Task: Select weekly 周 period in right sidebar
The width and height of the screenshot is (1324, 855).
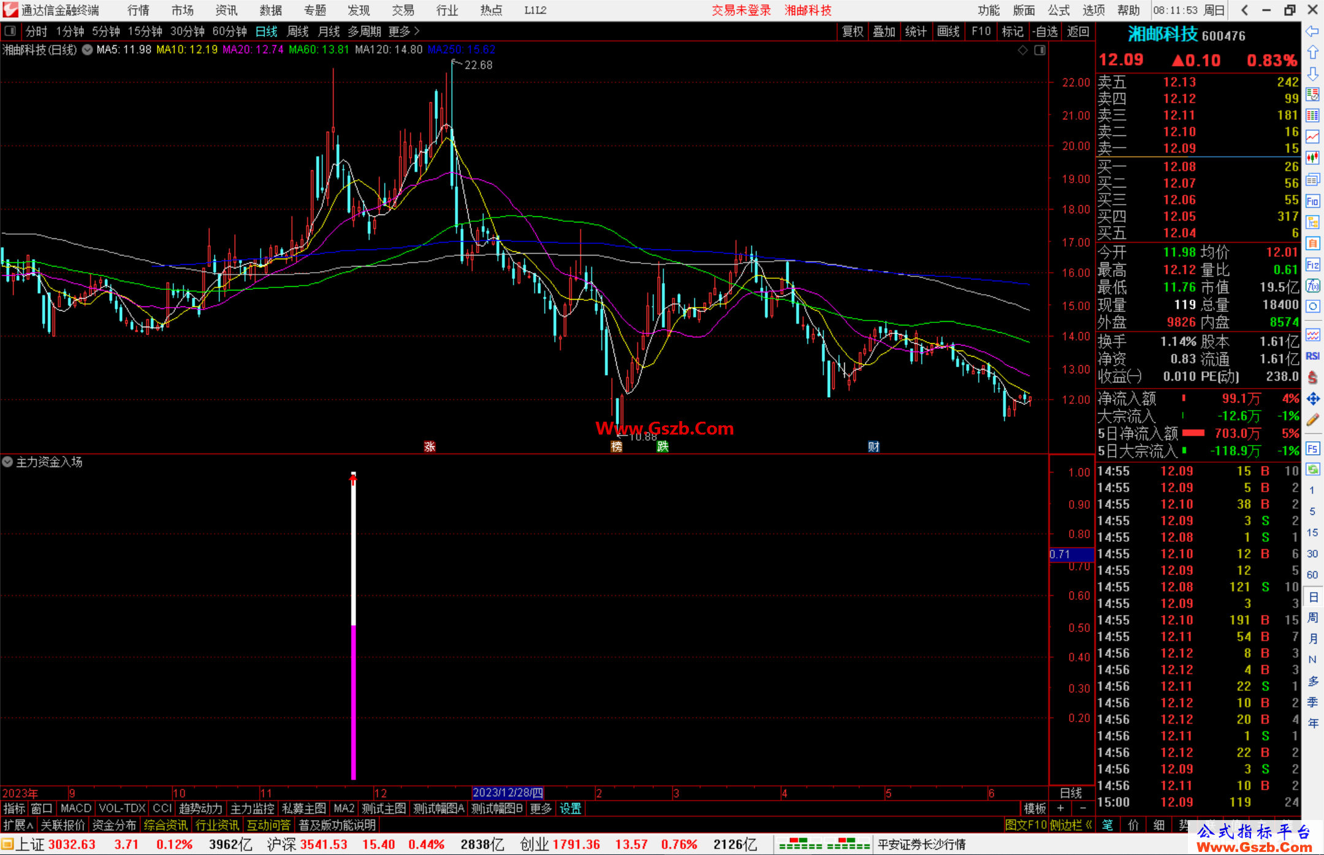Action: point(1312,617)
